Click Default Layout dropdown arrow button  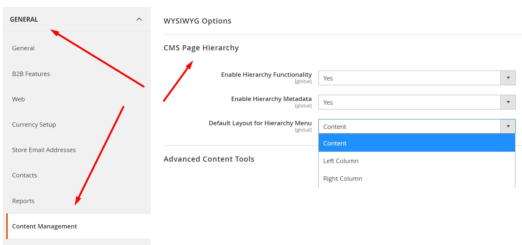[x=508, y=127]
